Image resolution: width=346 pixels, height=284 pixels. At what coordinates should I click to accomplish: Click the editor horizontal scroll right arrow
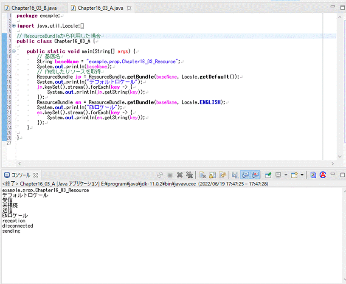point(333,163)
